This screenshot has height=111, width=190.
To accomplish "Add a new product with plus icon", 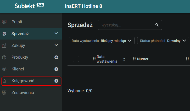I will pos(56,57).
